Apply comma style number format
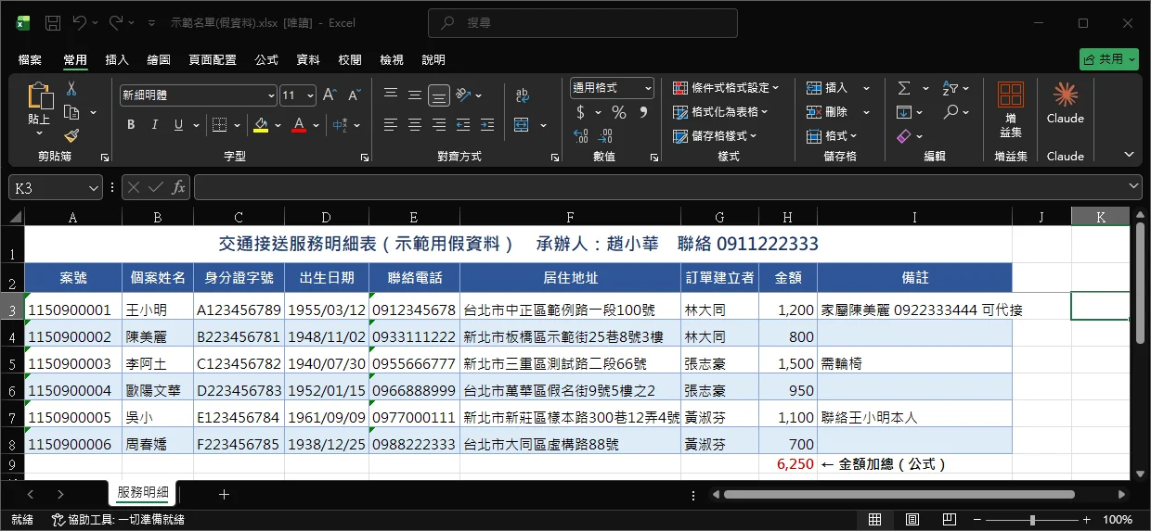Viewport: 1151px width, 531px height. [642, 113]
